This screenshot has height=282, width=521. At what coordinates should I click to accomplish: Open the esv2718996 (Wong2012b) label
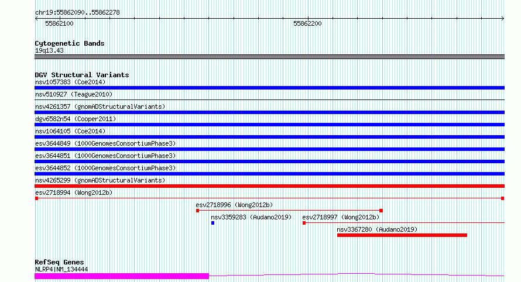234,205
